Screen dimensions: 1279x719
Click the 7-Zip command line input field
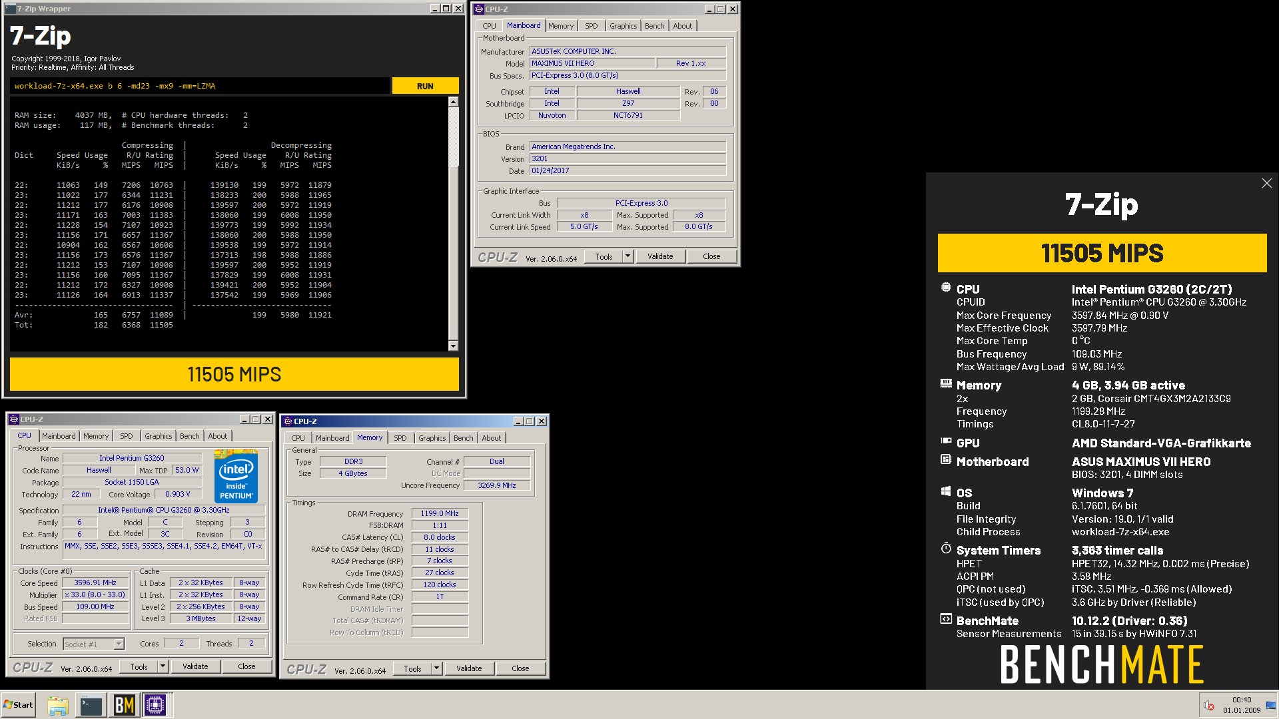click(200, 86)
